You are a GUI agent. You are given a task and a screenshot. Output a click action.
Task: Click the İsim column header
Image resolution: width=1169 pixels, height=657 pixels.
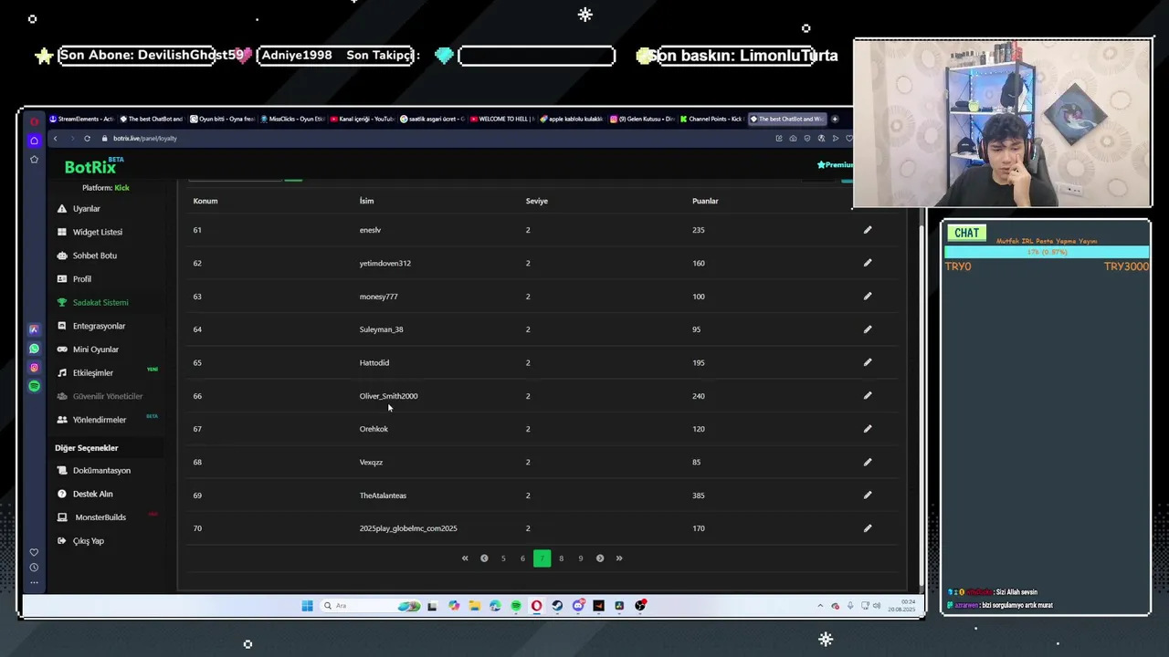(366, 201)
